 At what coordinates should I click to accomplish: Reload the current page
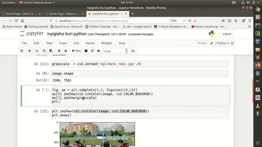point(16,21)
